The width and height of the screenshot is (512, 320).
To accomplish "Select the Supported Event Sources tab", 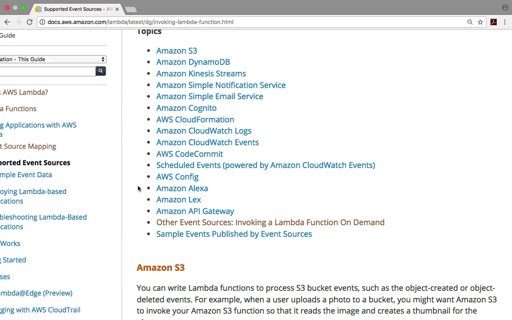I will click(76, 9).
